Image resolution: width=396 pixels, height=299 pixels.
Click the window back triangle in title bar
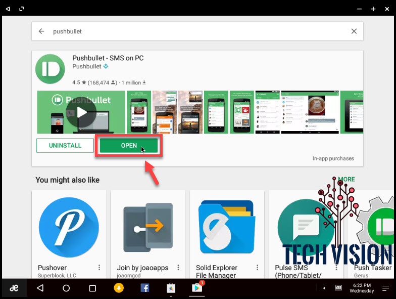pos(8,9)
